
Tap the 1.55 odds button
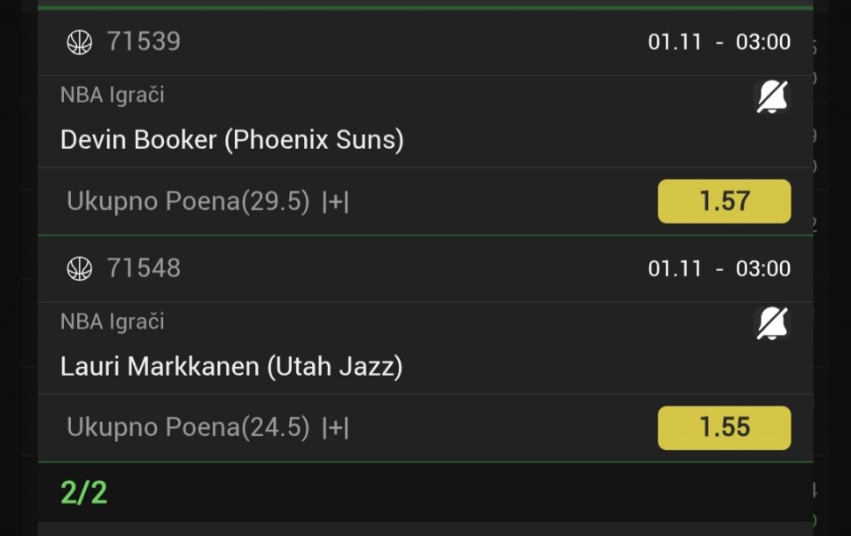(723, 428)
